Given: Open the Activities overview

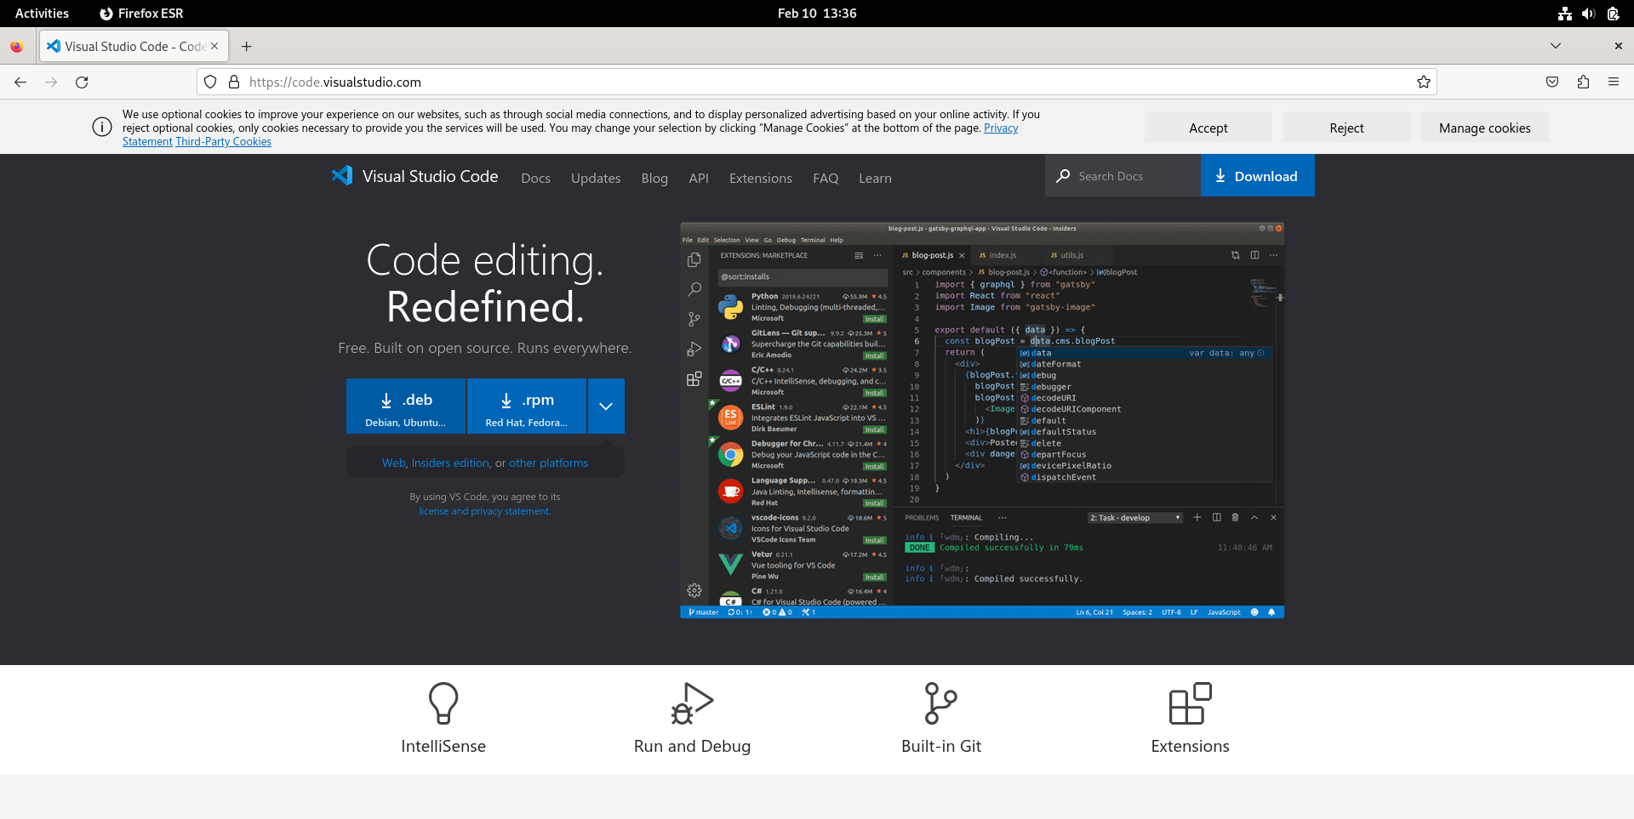Looking at the screenshot, I should pyautogui.click(x=42, y=14).
